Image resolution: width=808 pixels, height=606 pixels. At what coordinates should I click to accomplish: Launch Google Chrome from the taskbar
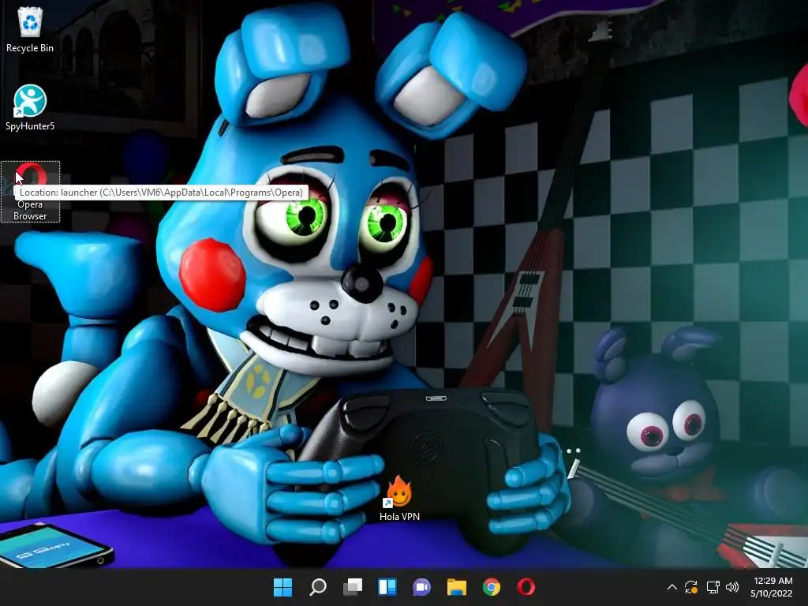point(492,587)
